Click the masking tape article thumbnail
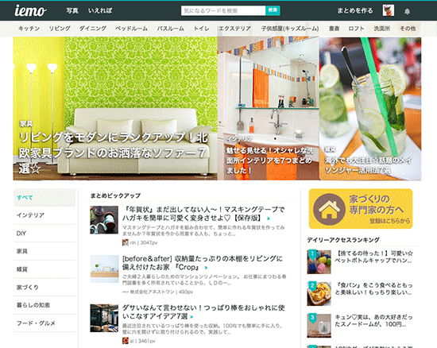 [104, 220]
